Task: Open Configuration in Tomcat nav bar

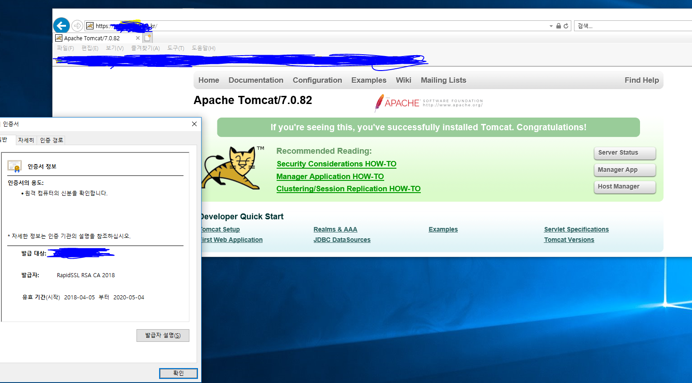Action: pos(317,80)
